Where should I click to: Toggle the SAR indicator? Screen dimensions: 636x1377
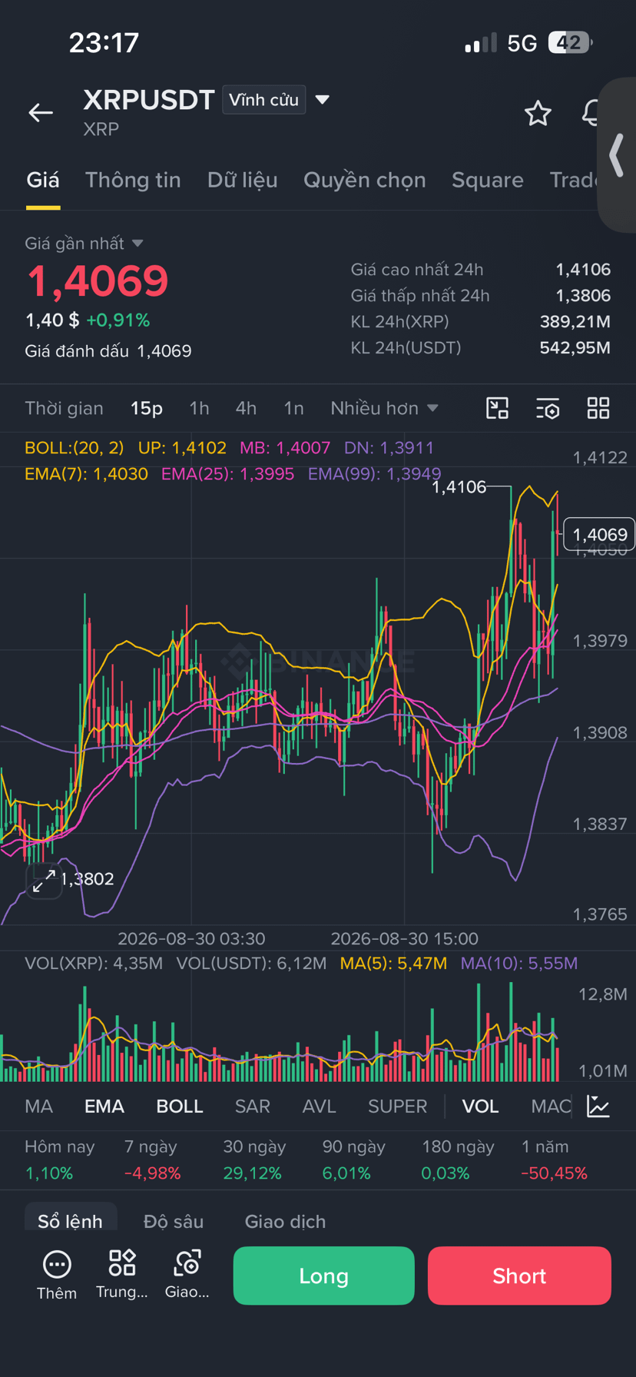252,1107
